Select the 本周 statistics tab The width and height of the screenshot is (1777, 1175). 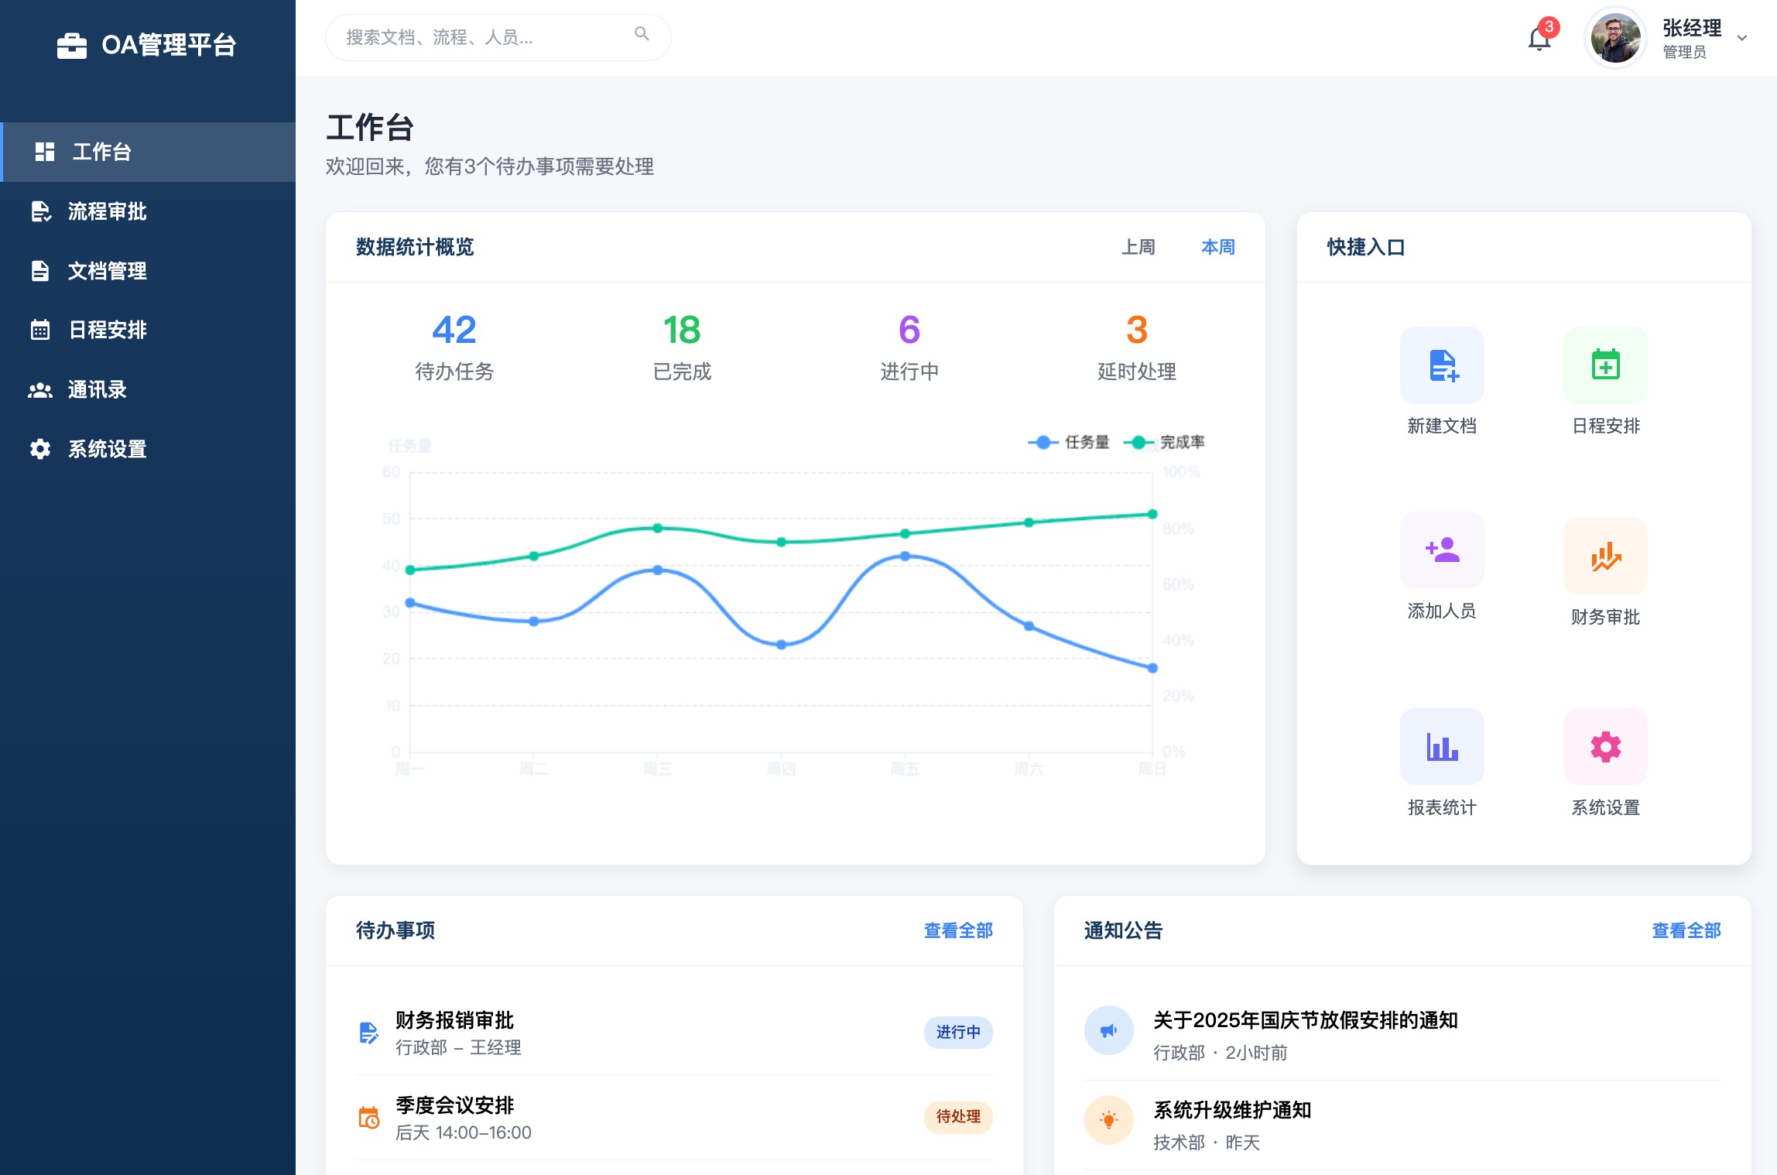tap(1217, 247)
